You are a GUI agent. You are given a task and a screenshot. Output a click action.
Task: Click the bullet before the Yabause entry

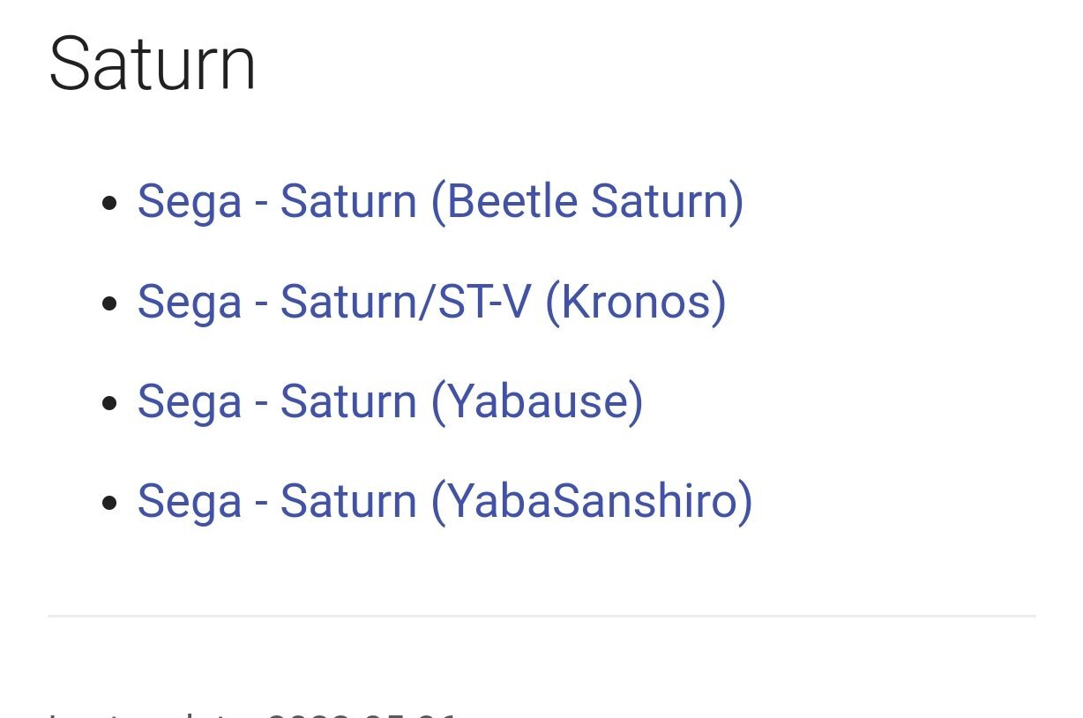point(109,404)
